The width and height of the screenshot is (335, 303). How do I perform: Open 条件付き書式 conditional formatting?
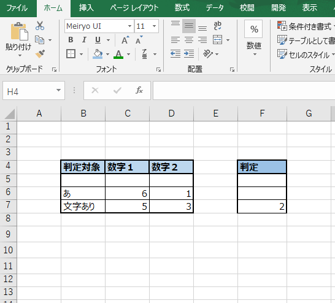tap(305, 26)
